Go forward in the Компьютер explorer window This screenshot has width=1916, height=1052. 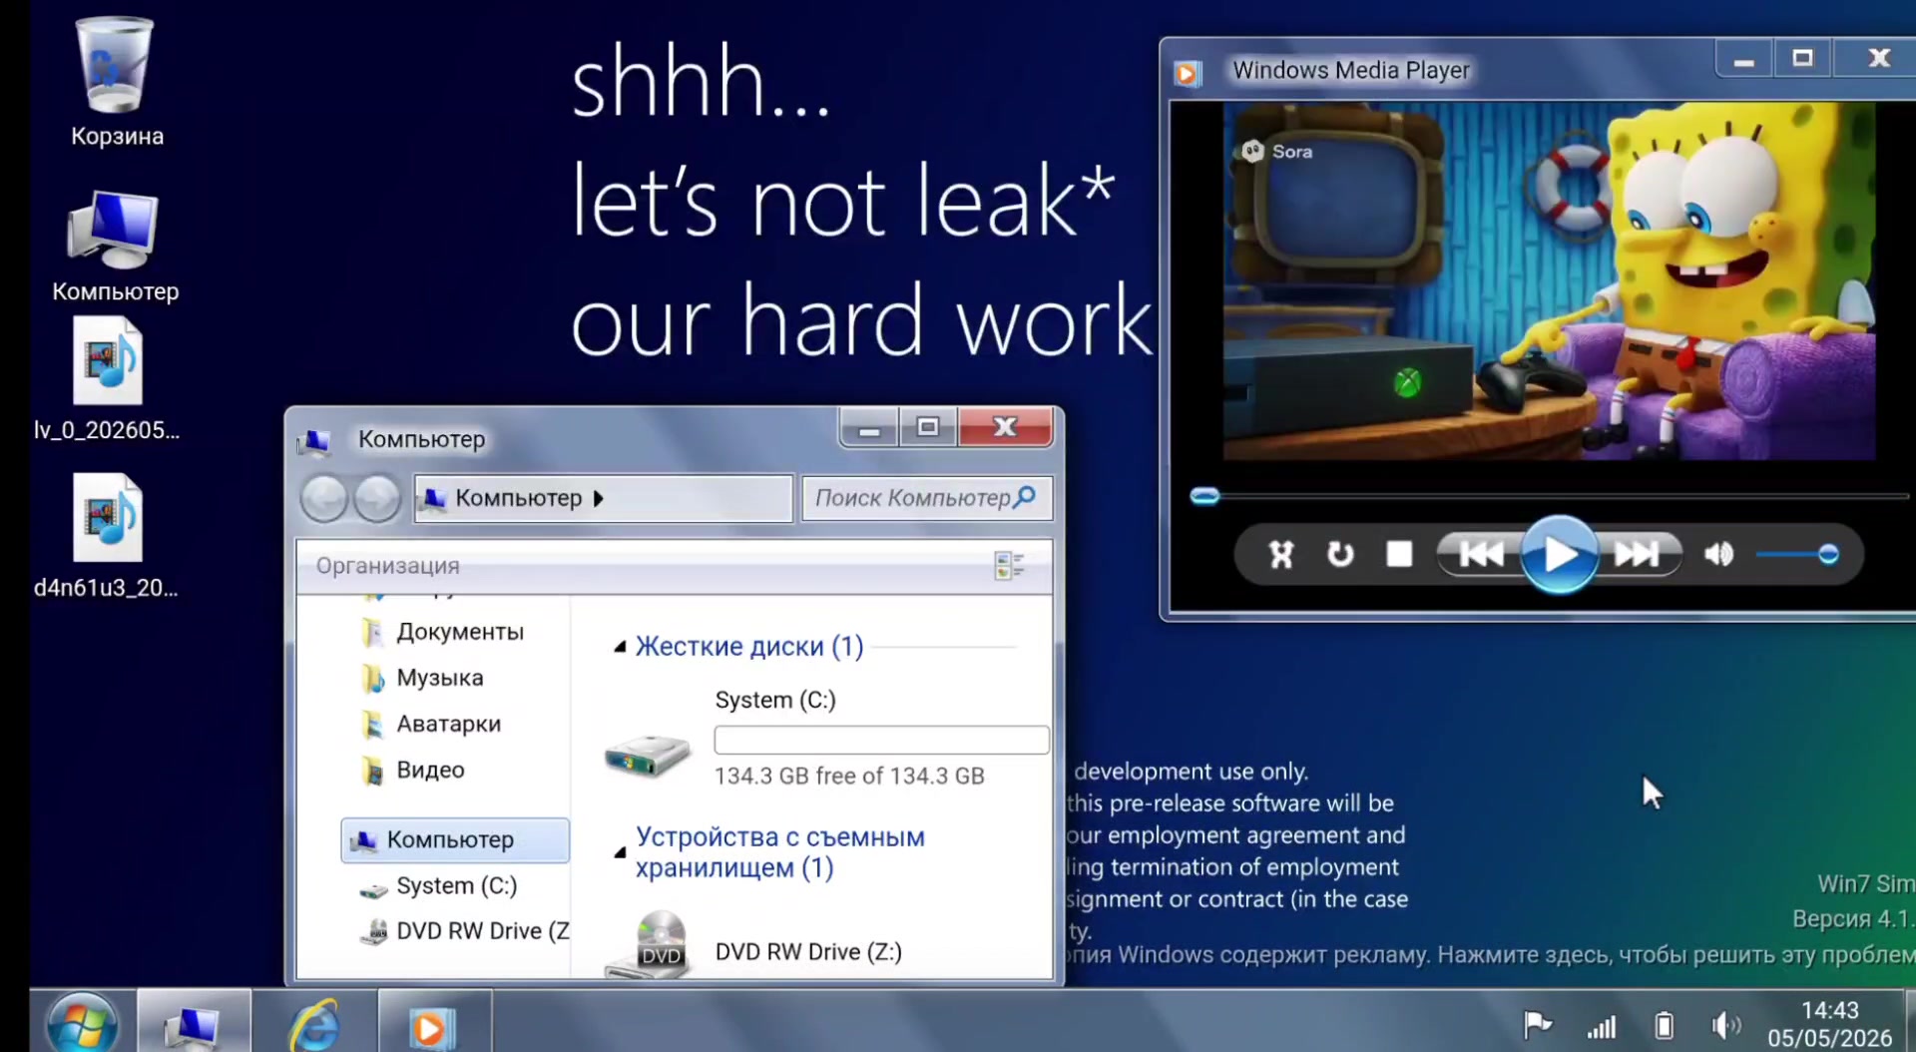tap(377, 498)
